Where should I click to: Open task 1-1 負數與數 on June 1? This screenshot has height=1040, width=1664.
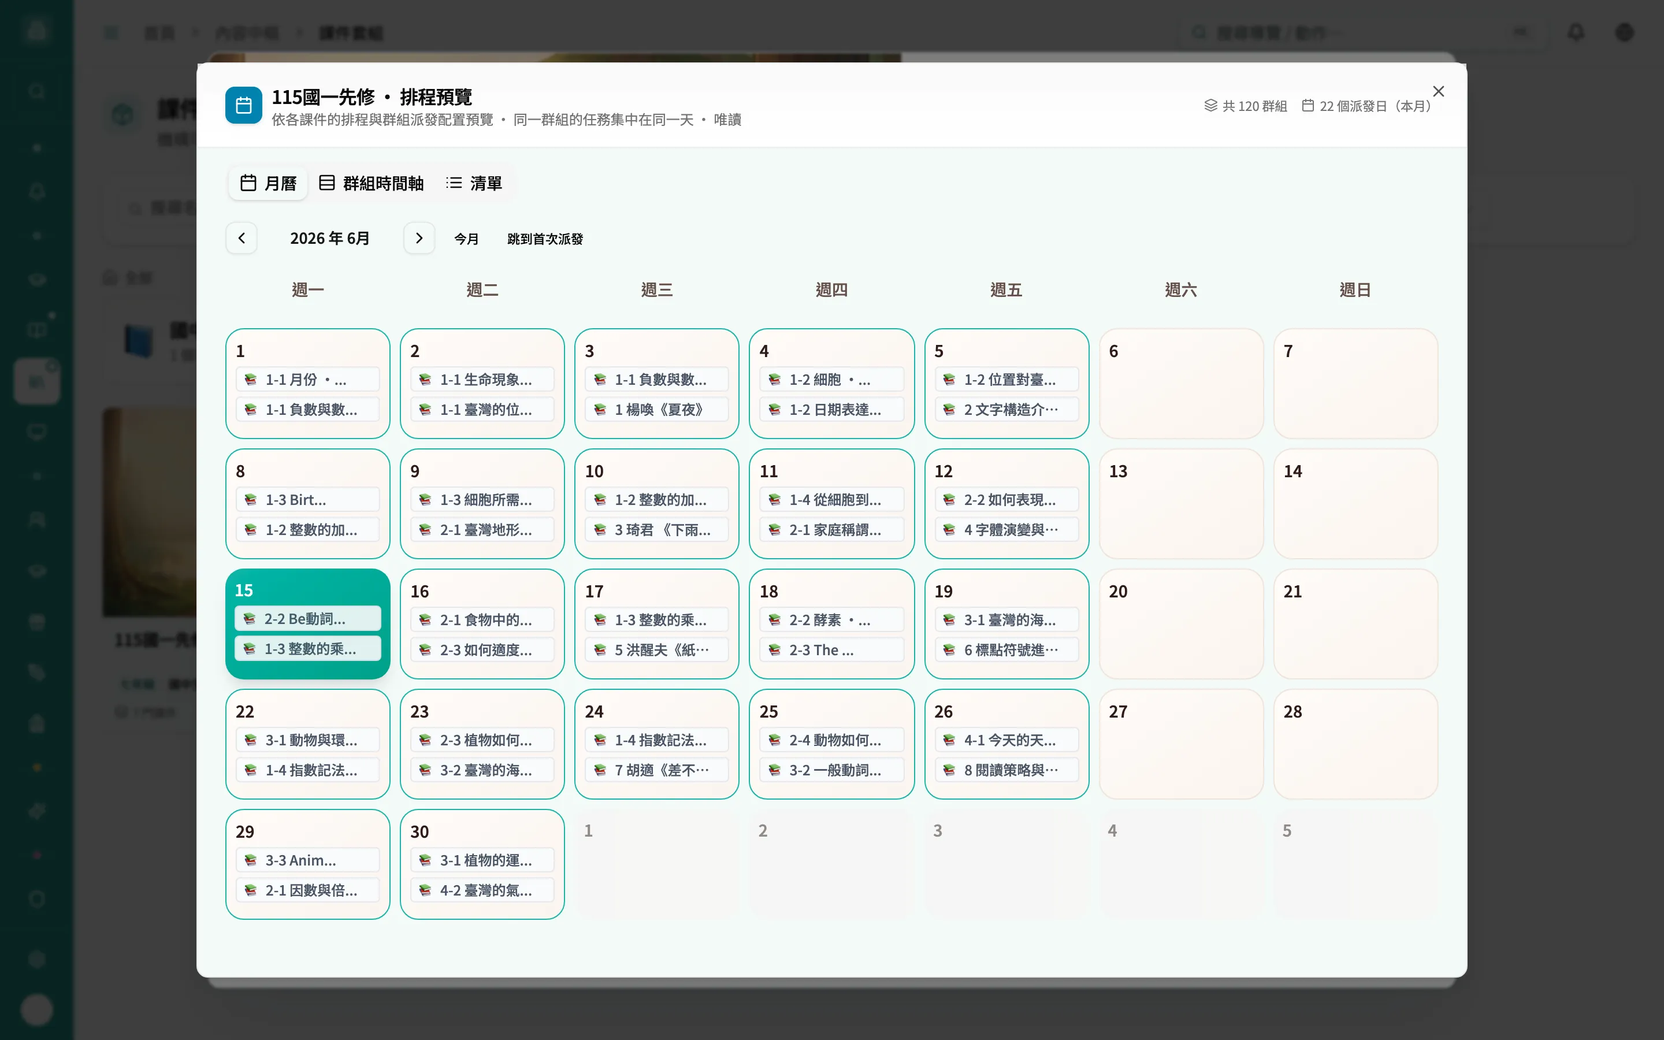(x=307, y=409)
